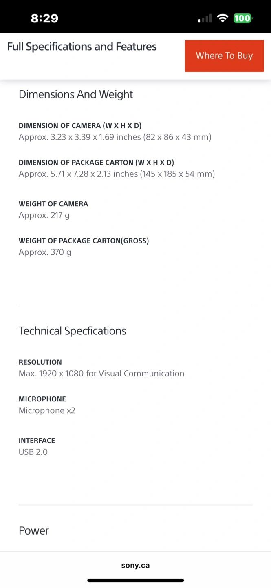Tap Full Specifications and Features heading
The width and height of the screenshot is (271, 588).
(x=82, y=47)
